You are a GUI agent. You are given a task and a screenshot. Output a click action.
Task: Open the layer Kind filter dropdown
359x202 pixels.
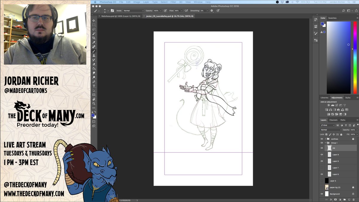(x=328, y=125)
